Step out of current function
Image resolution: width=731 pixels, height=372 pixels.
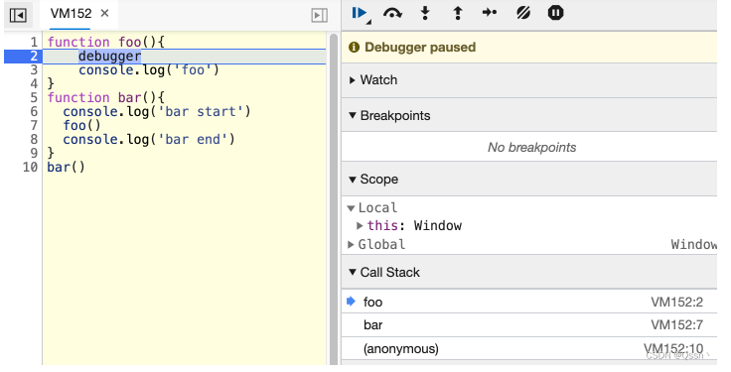[458, 13]
